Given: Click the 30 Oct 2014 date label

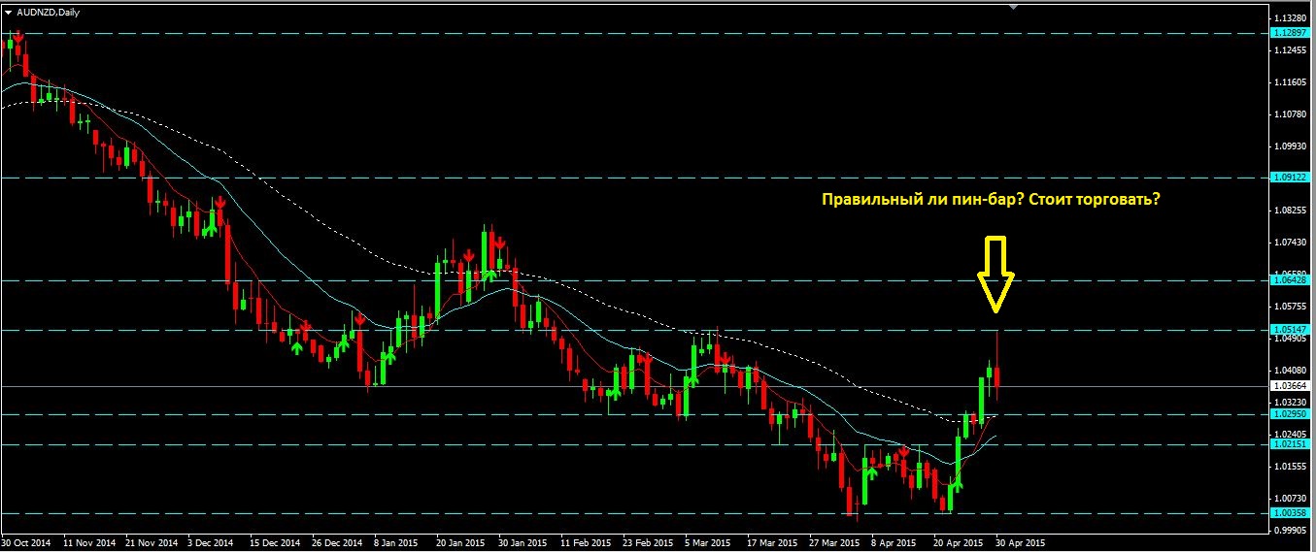Looking at the screenshot, I should click(26, 543).
